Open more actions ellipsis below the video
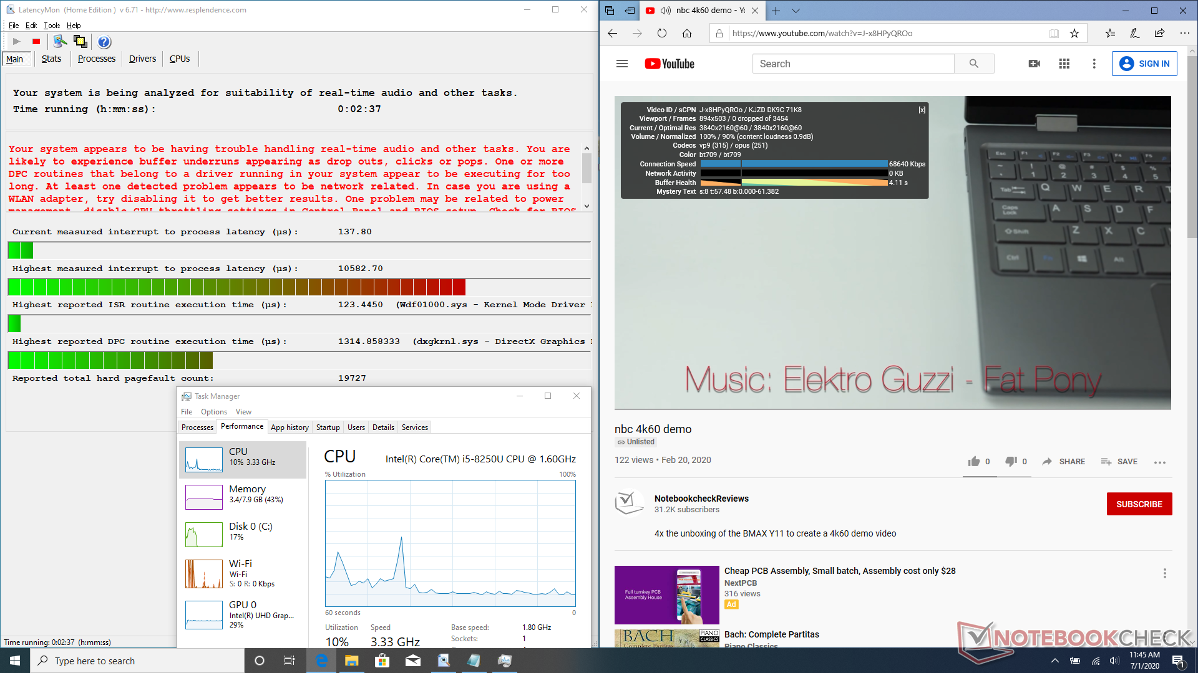The height and width of the screenshot is (673, 1198). tap(1160, 462)
